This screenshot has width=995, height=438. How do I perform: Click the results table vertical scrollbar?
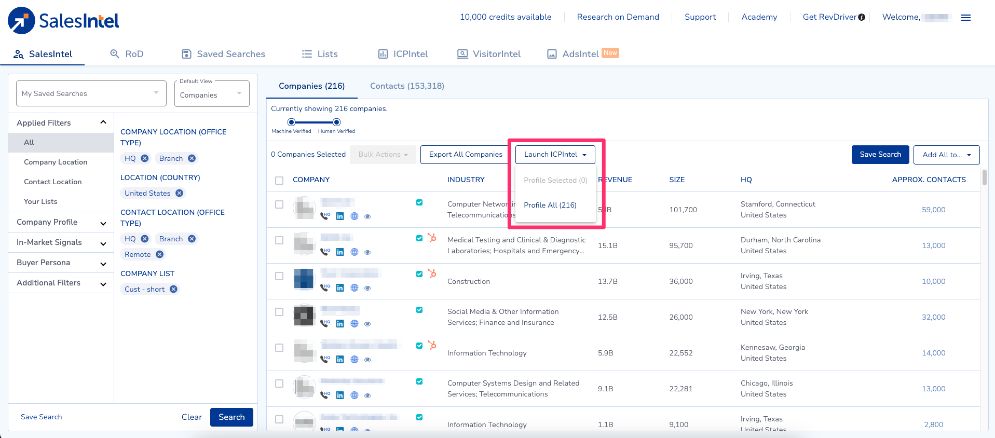[x=985, y=177]
